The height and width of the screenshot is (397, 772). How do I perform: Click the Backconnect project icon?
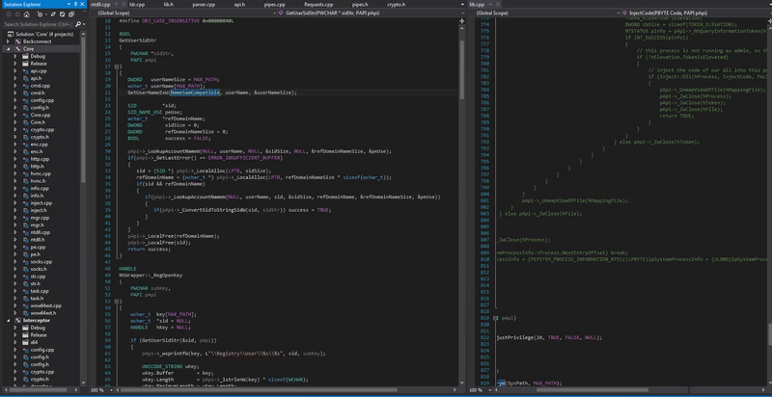16,42
